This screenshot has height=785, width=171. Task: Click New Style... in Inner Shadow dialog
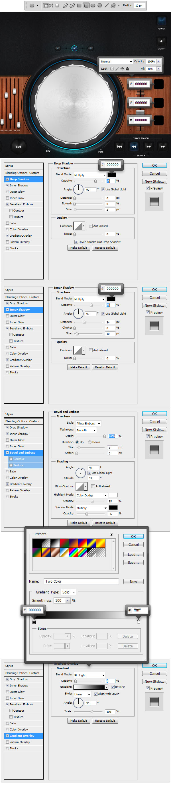(154, 305)
